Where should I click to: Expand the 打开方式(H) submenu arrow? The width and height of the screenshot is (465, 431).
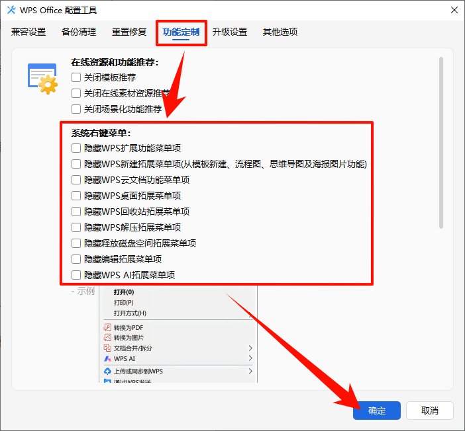tap(250, 315)
